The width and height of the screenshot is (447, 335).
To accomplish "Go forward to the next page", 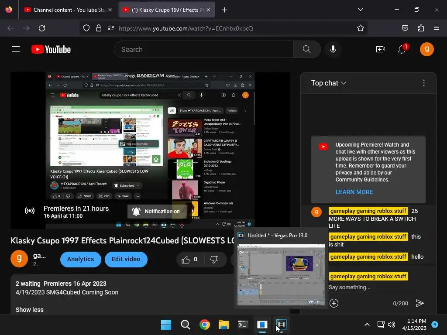I will (26, 28).
